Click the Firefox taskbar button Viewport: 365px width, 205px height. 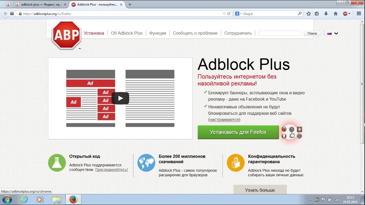[73, 200]
